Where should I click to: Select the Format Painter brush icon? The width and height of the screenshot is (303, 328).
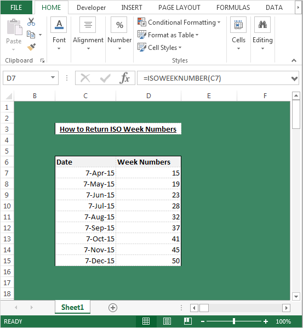click(x=31, y=47)
